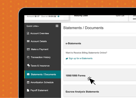Click the Due on: 01/01/22 text
Screen dimensions: 136x98
click(x=49, y=16)
